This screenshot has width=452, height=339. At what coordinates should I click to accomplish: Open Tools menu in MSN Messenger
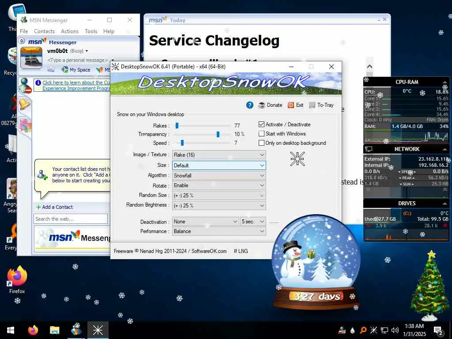[91, 31]
